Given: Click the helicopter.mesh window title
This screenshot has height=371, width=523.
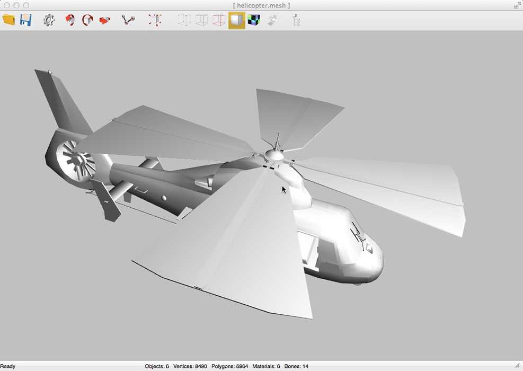Looking at the screenshot, I should (x=261, y=5).
